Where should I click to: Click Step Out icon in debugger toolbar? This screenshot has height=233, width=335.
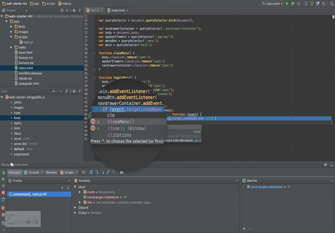(108, 172)
